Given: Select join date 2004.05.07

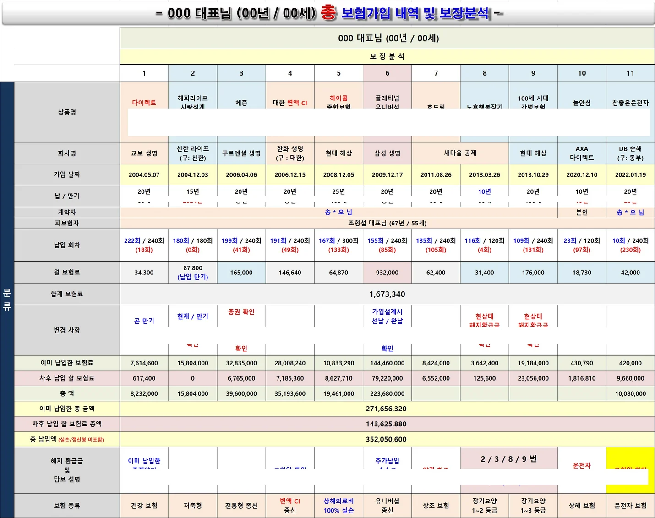Looking at the screenshot, I should (144, 174).
